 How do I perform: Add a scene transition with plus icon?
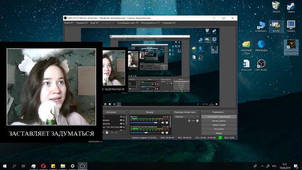189,121
